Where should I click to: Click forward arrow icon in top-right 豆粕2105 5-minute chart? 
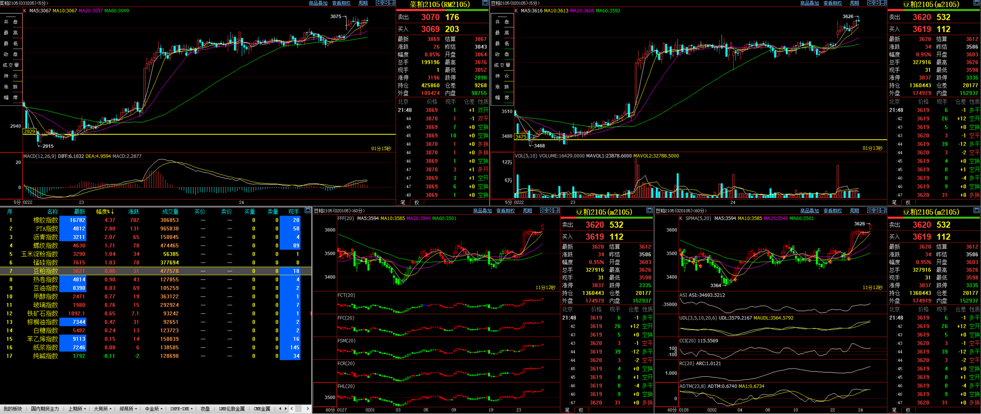(877, 3)
